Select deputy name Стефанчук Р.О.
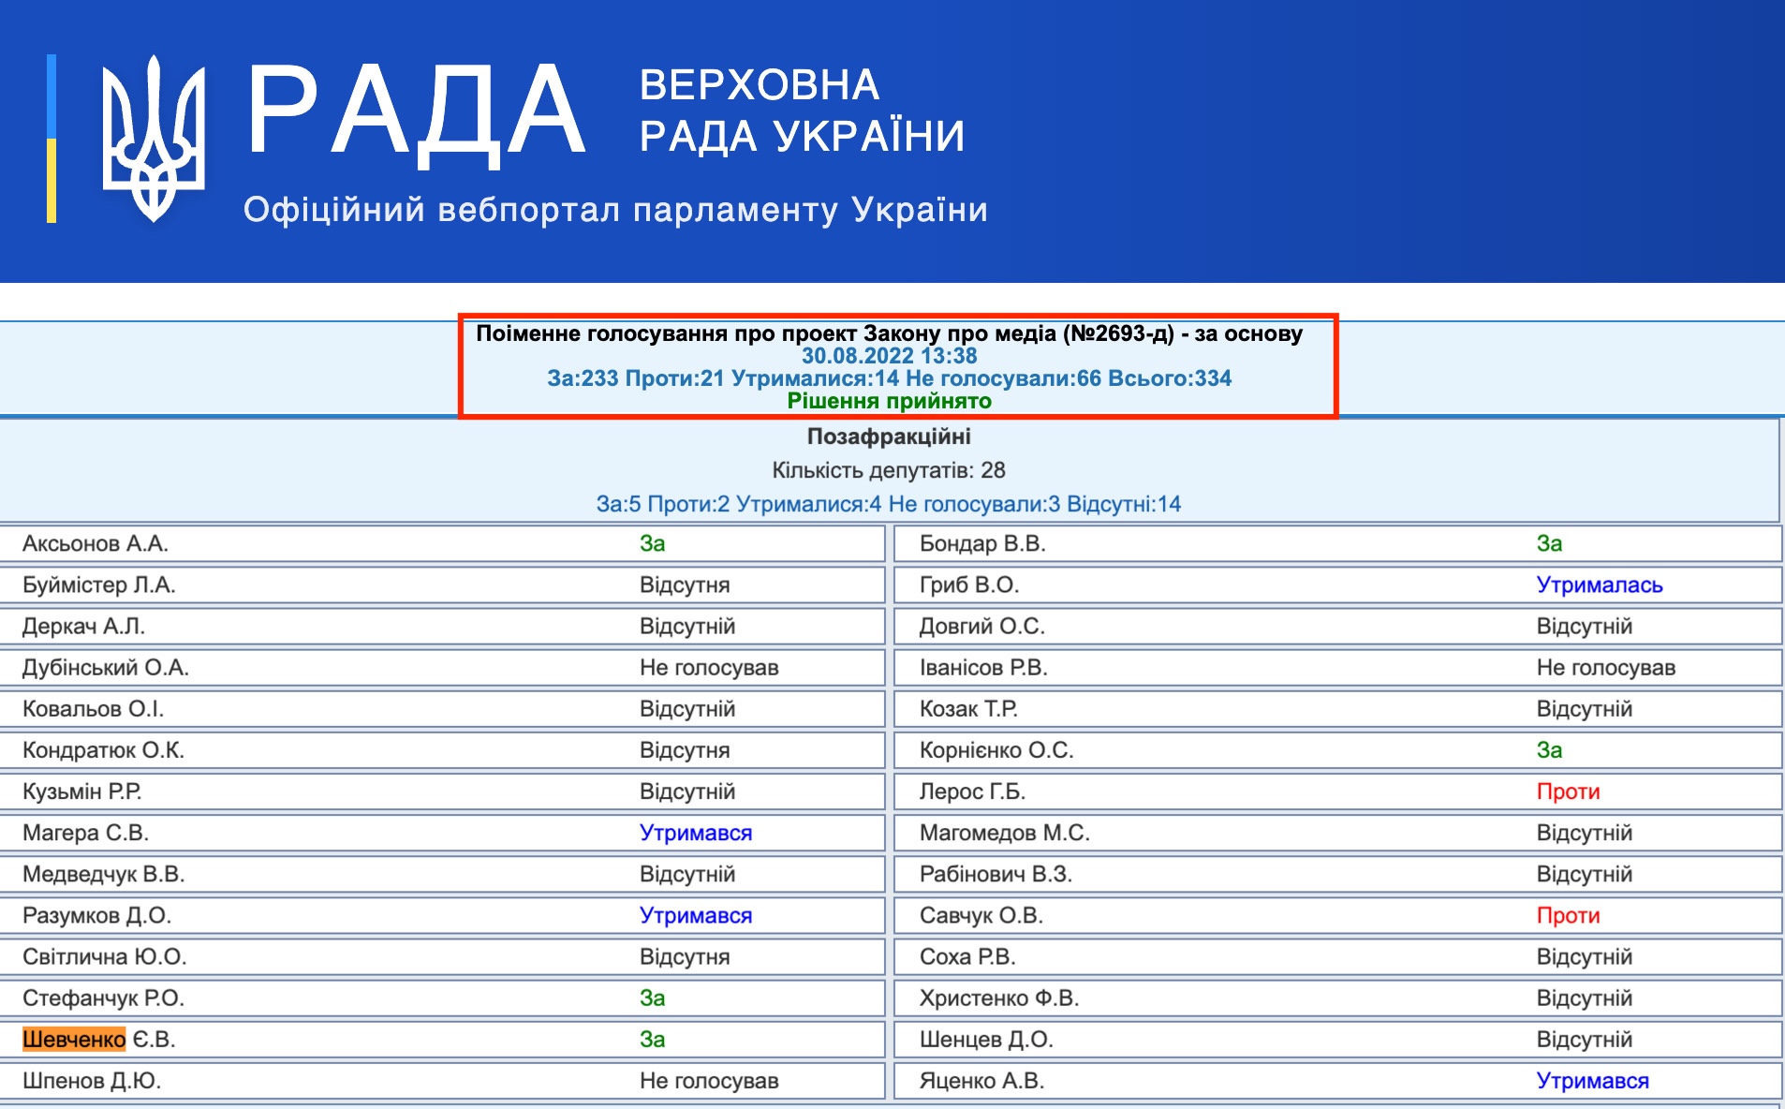The width and height of the screenshot is (1785, 1109). pyautogui.click(x=103, y=997)
